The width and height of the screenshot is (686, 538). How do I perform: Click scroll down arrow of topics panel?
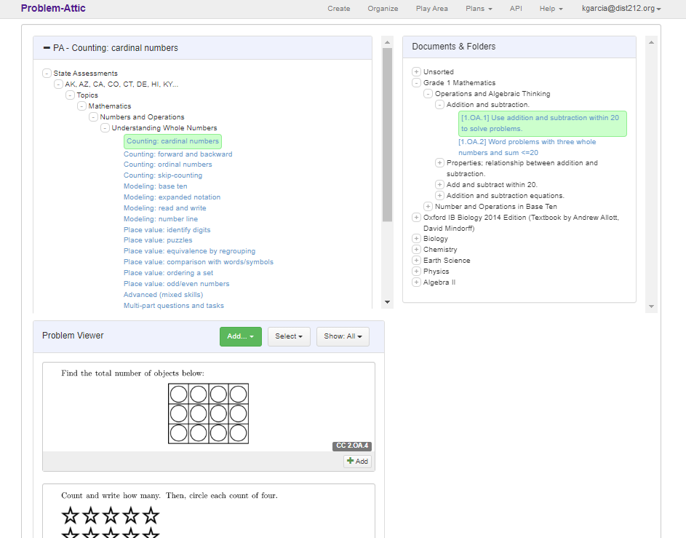pos(387,302)
